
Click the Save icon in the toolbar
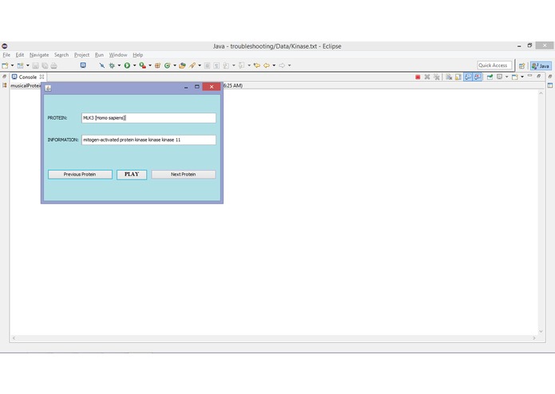click(35, 65)
